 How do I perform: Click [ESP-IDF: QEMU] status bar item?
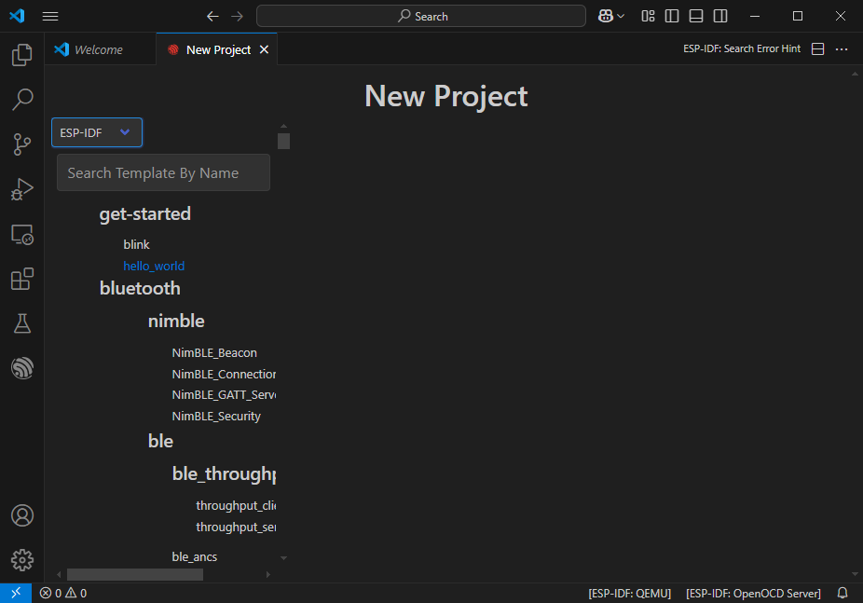[x=630, y=593]
